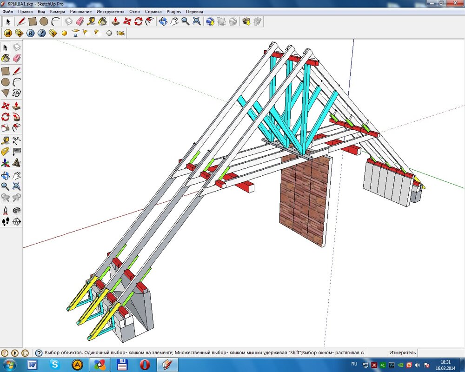465x372 pixels.
Task: Select the Polygon tool in the left toolbar
Action: click(5, 93)
